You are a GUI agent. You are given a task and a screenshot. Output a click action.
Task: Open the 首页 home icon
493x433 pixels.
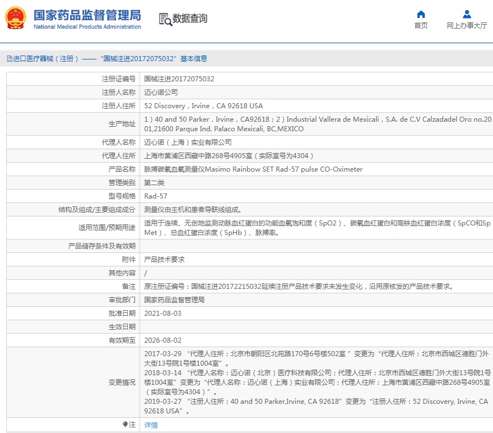(x=421, y=14)
